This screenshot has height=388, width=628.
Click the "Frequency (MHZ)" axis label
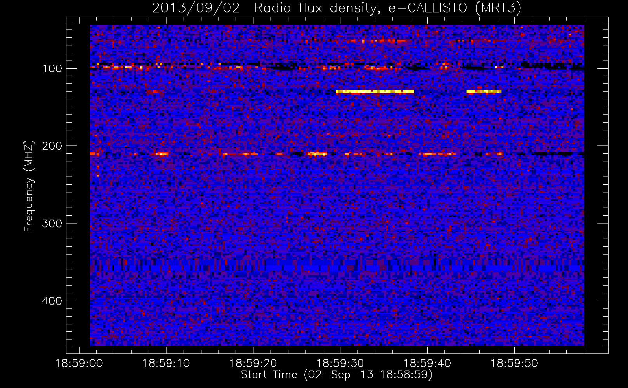click(x=29, y=186)
